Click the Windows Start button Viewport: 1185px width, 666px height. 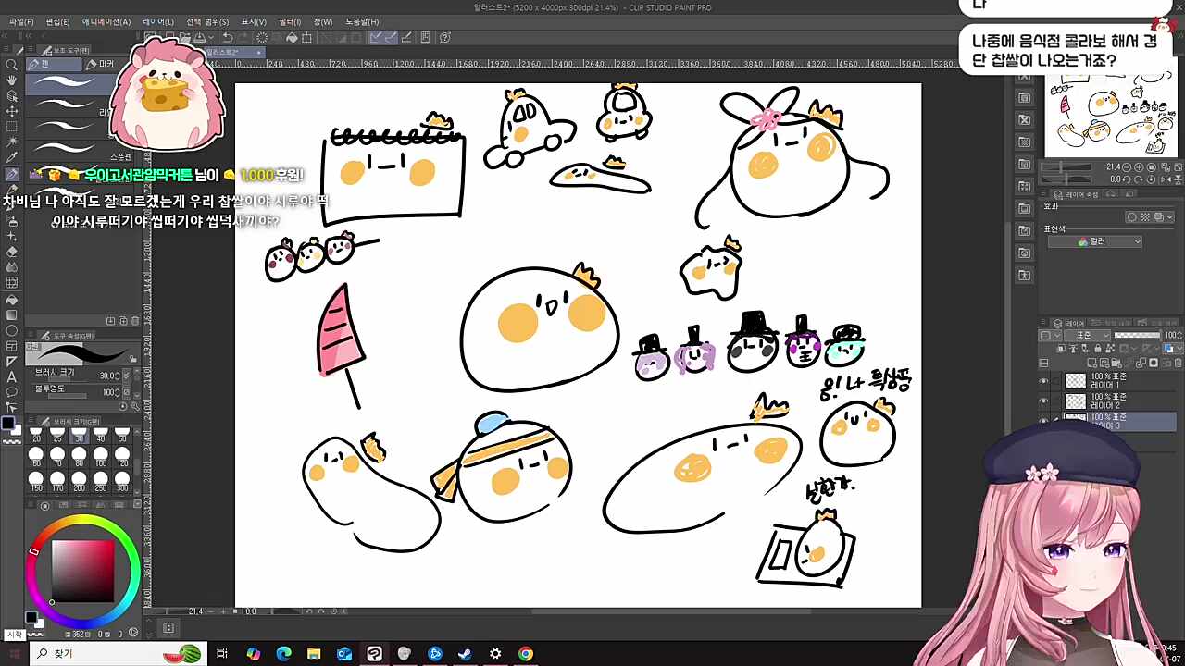(x=14, y=654)
